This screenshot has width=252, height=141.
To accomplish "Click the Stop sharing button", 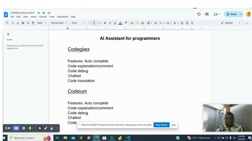I will pos(161,125).
